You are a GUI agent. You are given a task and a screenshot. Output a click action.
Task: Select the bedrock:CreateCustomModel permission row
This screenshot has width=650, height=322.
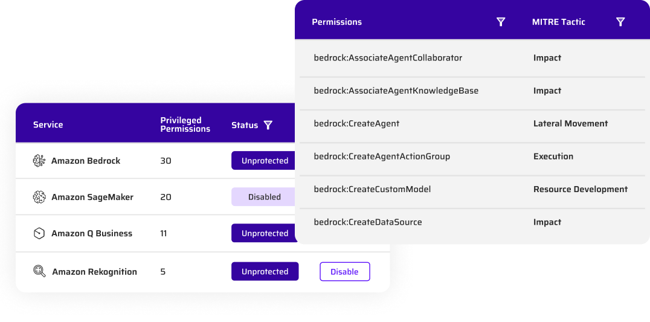coord(472,189)
